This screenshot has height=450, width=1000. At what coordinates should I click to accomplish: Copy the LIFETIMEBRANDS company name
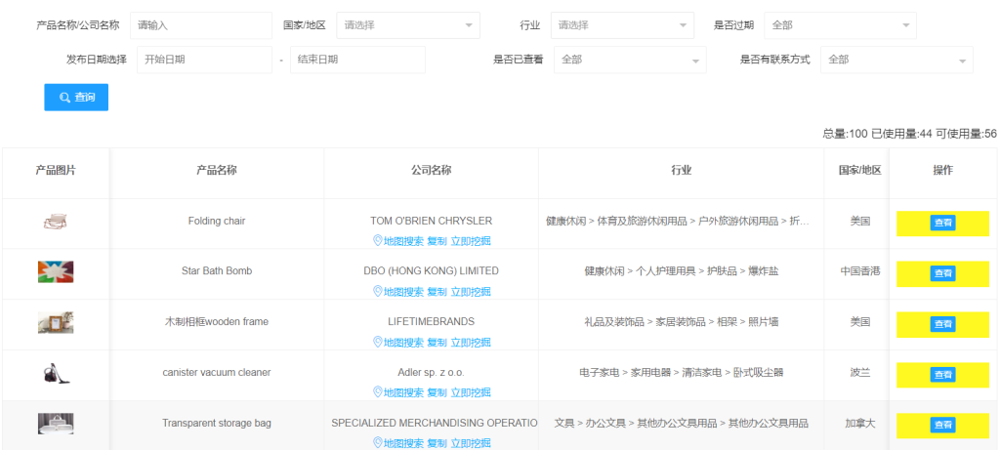[x=437, y=342]
